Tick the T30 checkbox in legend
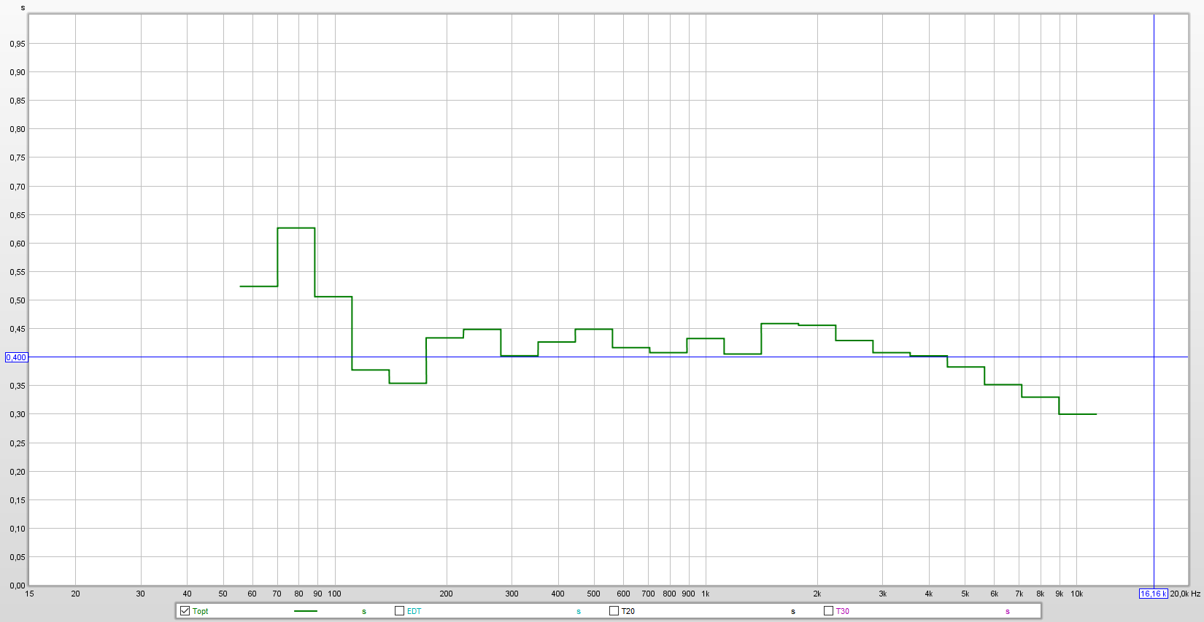Screen dimensions: 1204x622 [828, 611]
